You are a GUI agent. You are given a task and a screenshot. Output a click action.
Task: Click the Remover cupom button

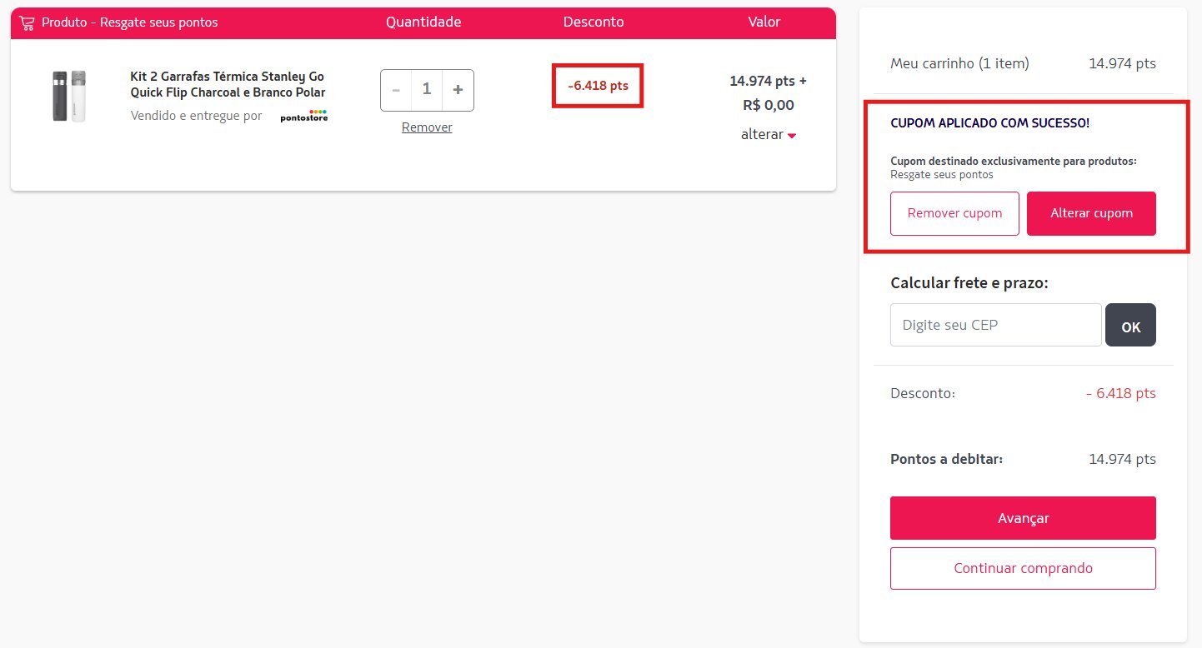tap(954, 213)
